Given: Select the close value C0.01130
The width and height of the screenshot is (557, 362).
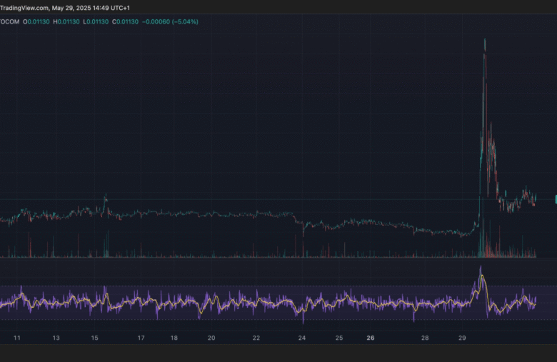Looking at the screenshot, I should (x=126, y=21).
